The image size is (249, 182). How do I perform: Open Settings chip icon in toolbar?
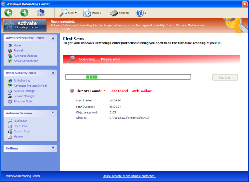click(x=114, y=13)
